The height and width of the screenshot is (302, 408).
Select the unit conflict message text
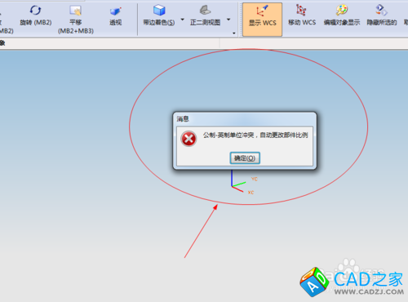[255, 135]
